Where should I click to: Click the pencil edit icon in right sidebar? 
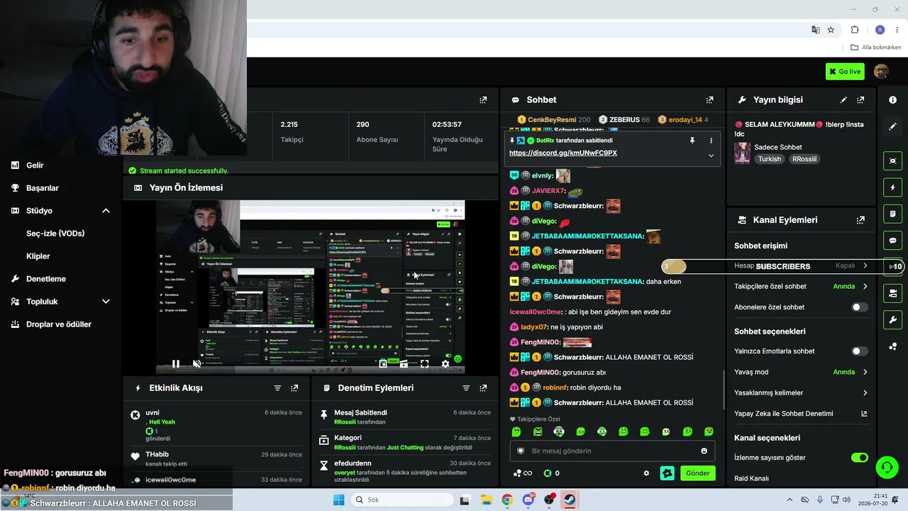(x=892, y=126)
